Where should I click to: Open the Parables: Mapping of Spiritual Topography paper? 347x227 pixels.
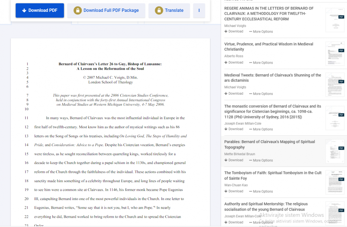(x=270, y=145)
